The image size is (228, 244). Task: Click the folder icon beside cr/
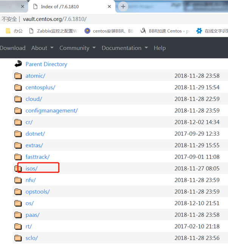[18, 122]
